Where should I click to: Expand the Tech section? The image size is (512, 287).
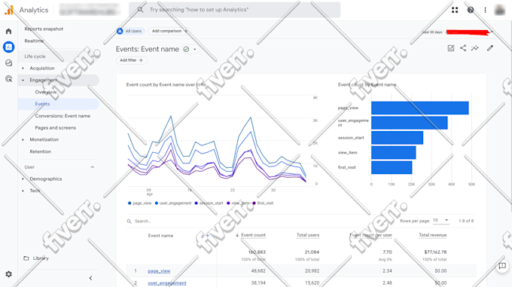35,191
